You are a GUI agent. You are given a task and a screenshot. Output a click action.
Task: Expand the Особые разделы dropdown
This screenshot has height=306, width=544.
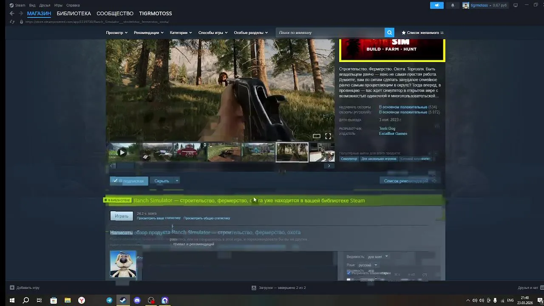point(251,33)
